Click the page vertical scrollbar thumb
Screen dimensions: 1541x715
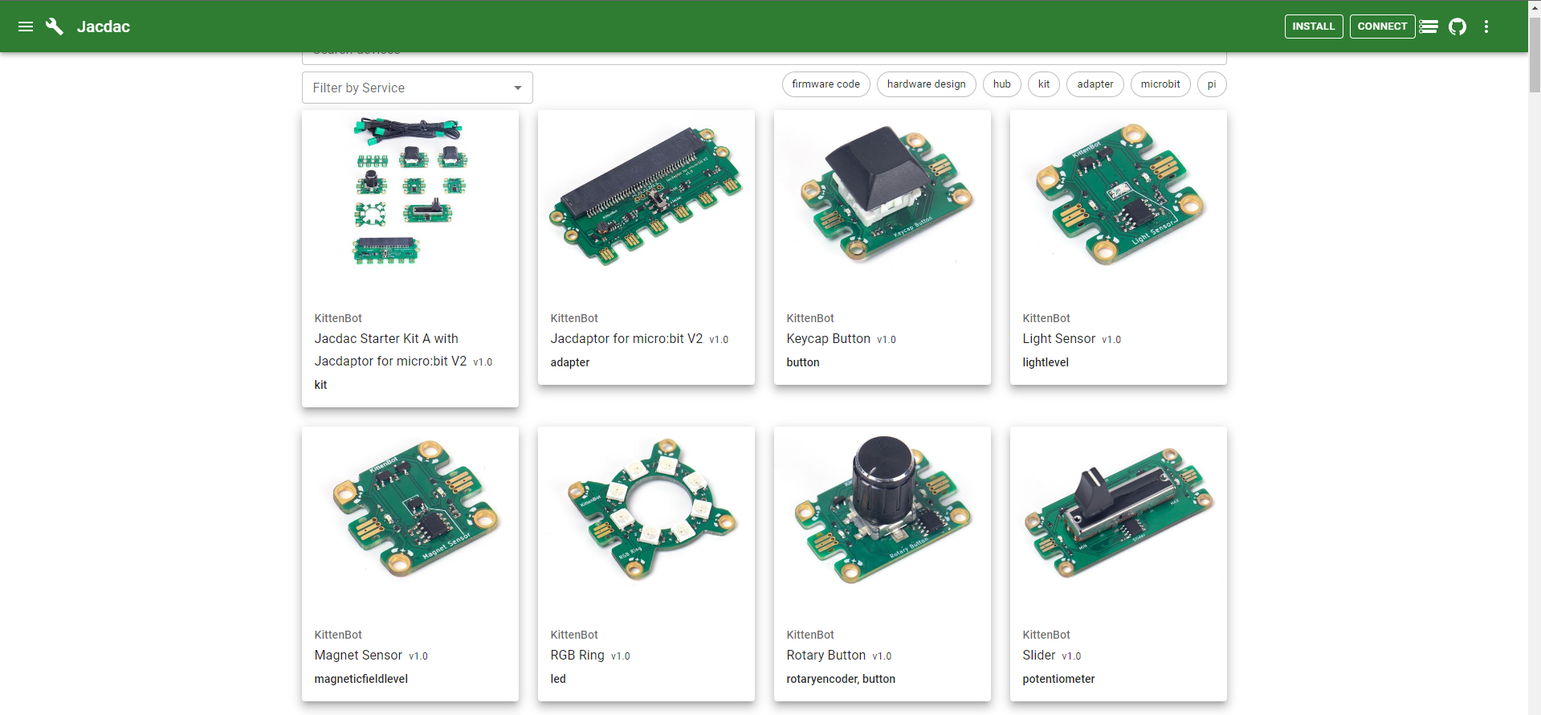pyautogui.click(x=1535, y=54)
